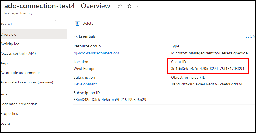Navigate to Azure role assignments
The width and height of the screenshot is (256, 133).
[20, 73]
